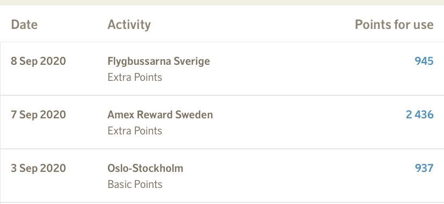This screenshot has height=204, width=444.
Task: Open the Amex Reward Sweden activity entry
Action: coord(160,115)
